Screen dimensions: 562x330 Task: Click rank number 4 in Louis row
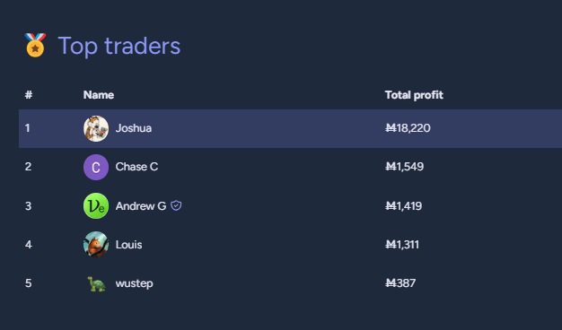(x=29, y=245)
